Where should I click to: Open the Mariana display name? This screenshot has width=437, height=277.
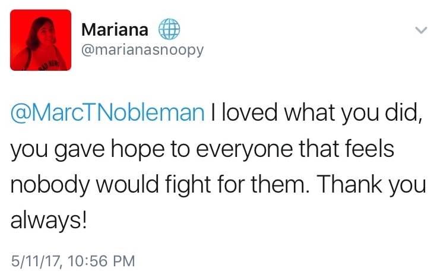(115, 29)
